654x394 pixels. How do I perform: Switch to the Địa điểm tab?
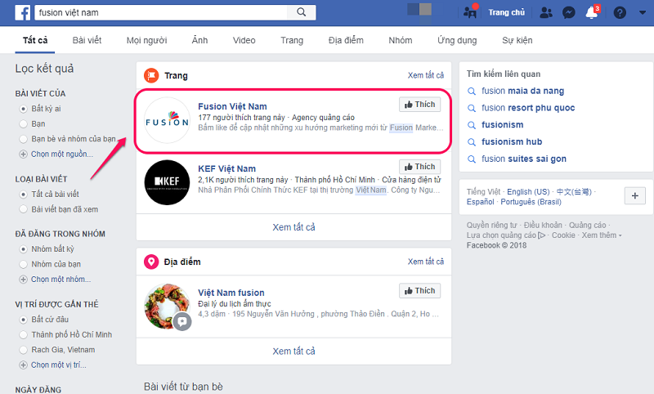(x=346, y=40)
